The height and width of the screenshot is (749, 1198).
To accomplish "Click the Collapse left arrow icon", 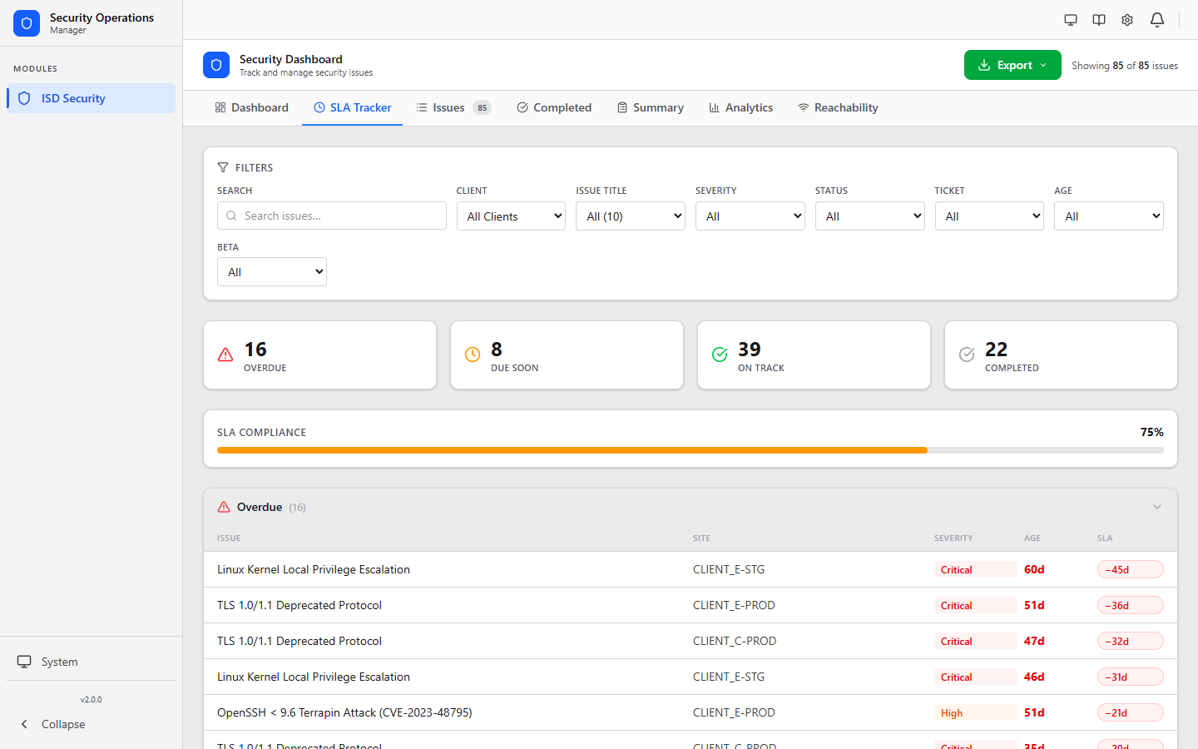I will pyautogui.click(x=24, y=724).
